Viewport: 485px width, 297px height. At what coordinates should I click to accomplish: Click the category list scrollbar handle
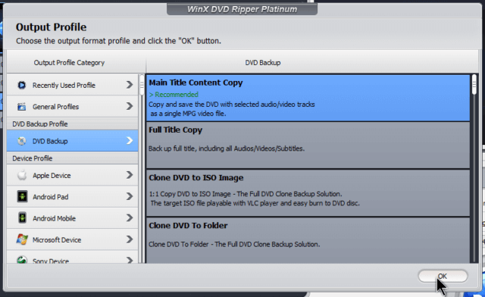(142, 85)
